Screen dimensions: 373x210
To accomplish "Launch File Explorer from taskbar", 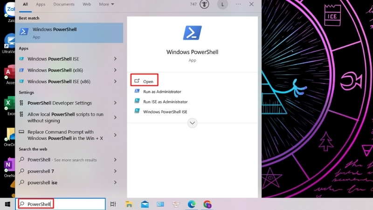I will tap(129, 204).
